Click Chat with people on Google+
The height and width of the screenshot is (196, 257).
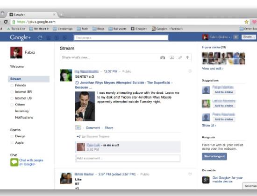tap(31, 162)
